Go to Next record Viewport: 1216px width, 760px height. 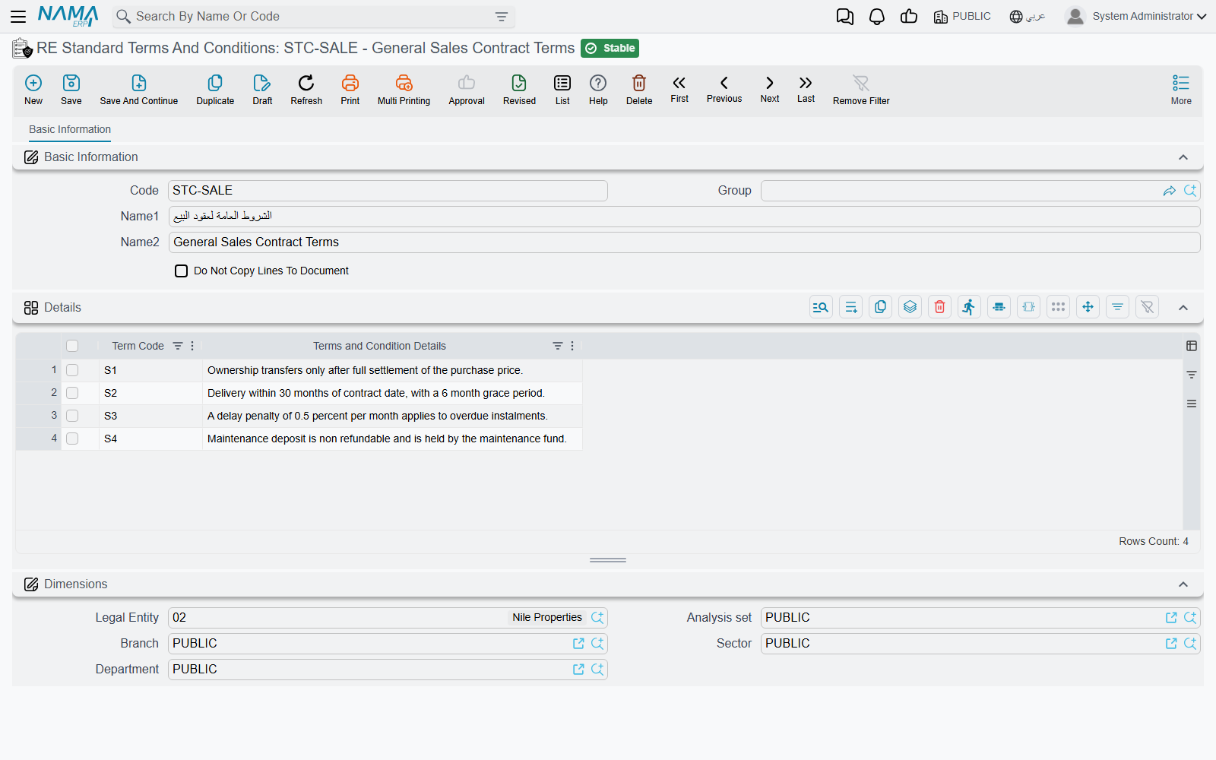(x=770, y=89)
